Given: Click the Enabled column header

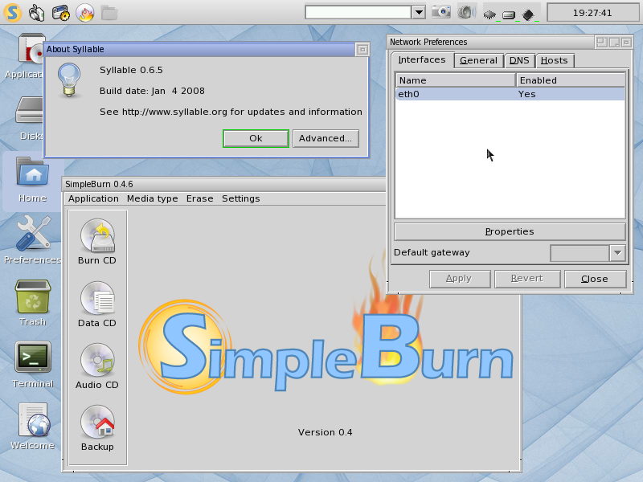Looking at the screenshot, I should click(571, 80).
